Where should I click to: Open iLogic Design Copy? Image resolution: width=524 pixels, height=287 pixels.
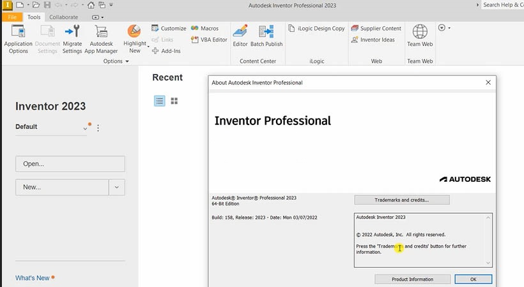point(316,29)
